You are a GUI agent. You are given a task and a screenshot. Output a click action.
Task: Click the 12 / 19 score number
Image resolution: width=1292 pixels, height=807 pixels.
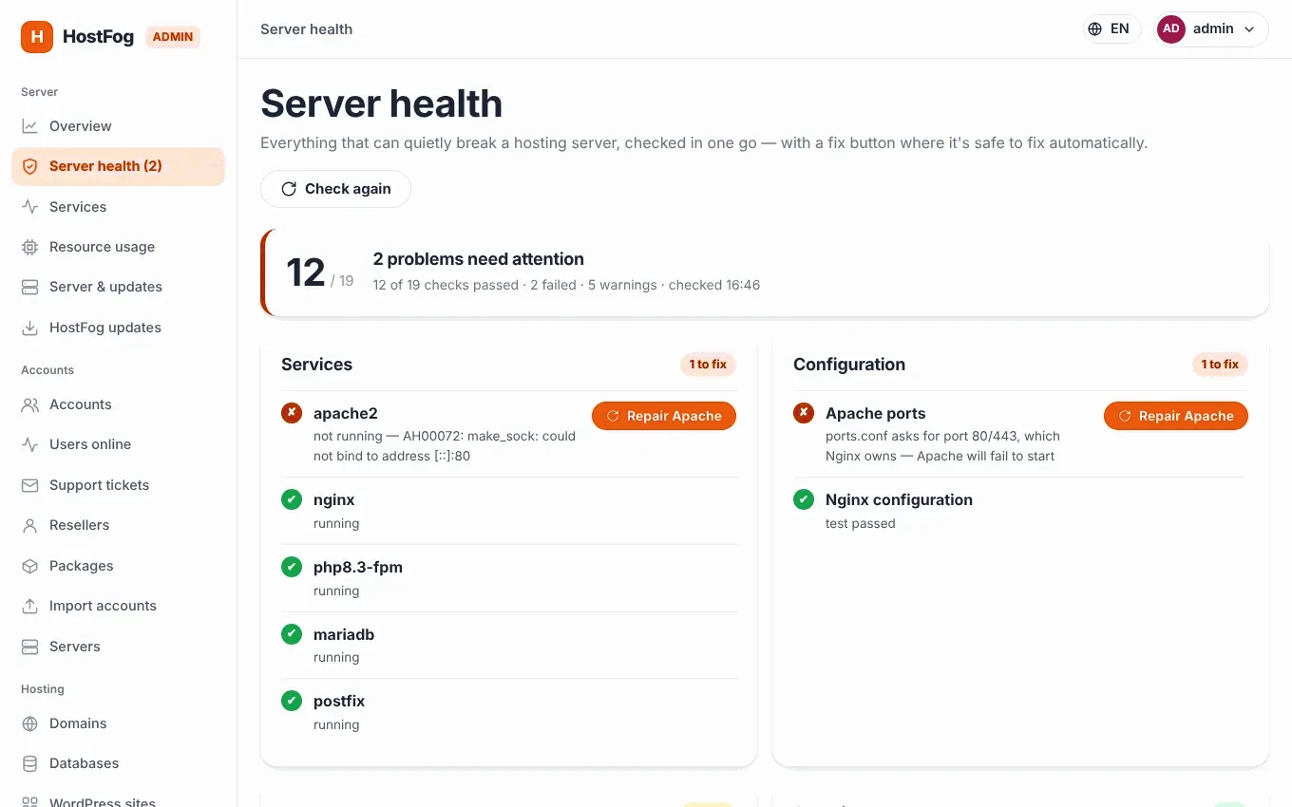click(320, 272)
